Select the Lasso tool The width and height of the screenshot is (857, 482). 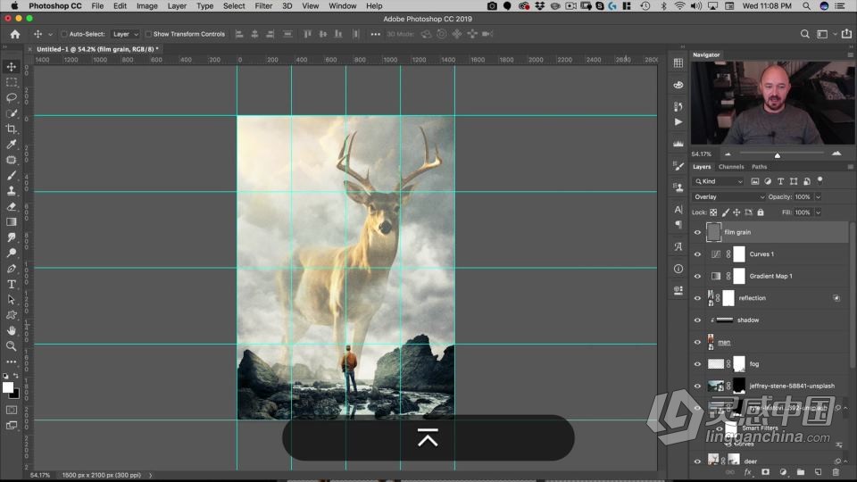coord(12,97)
